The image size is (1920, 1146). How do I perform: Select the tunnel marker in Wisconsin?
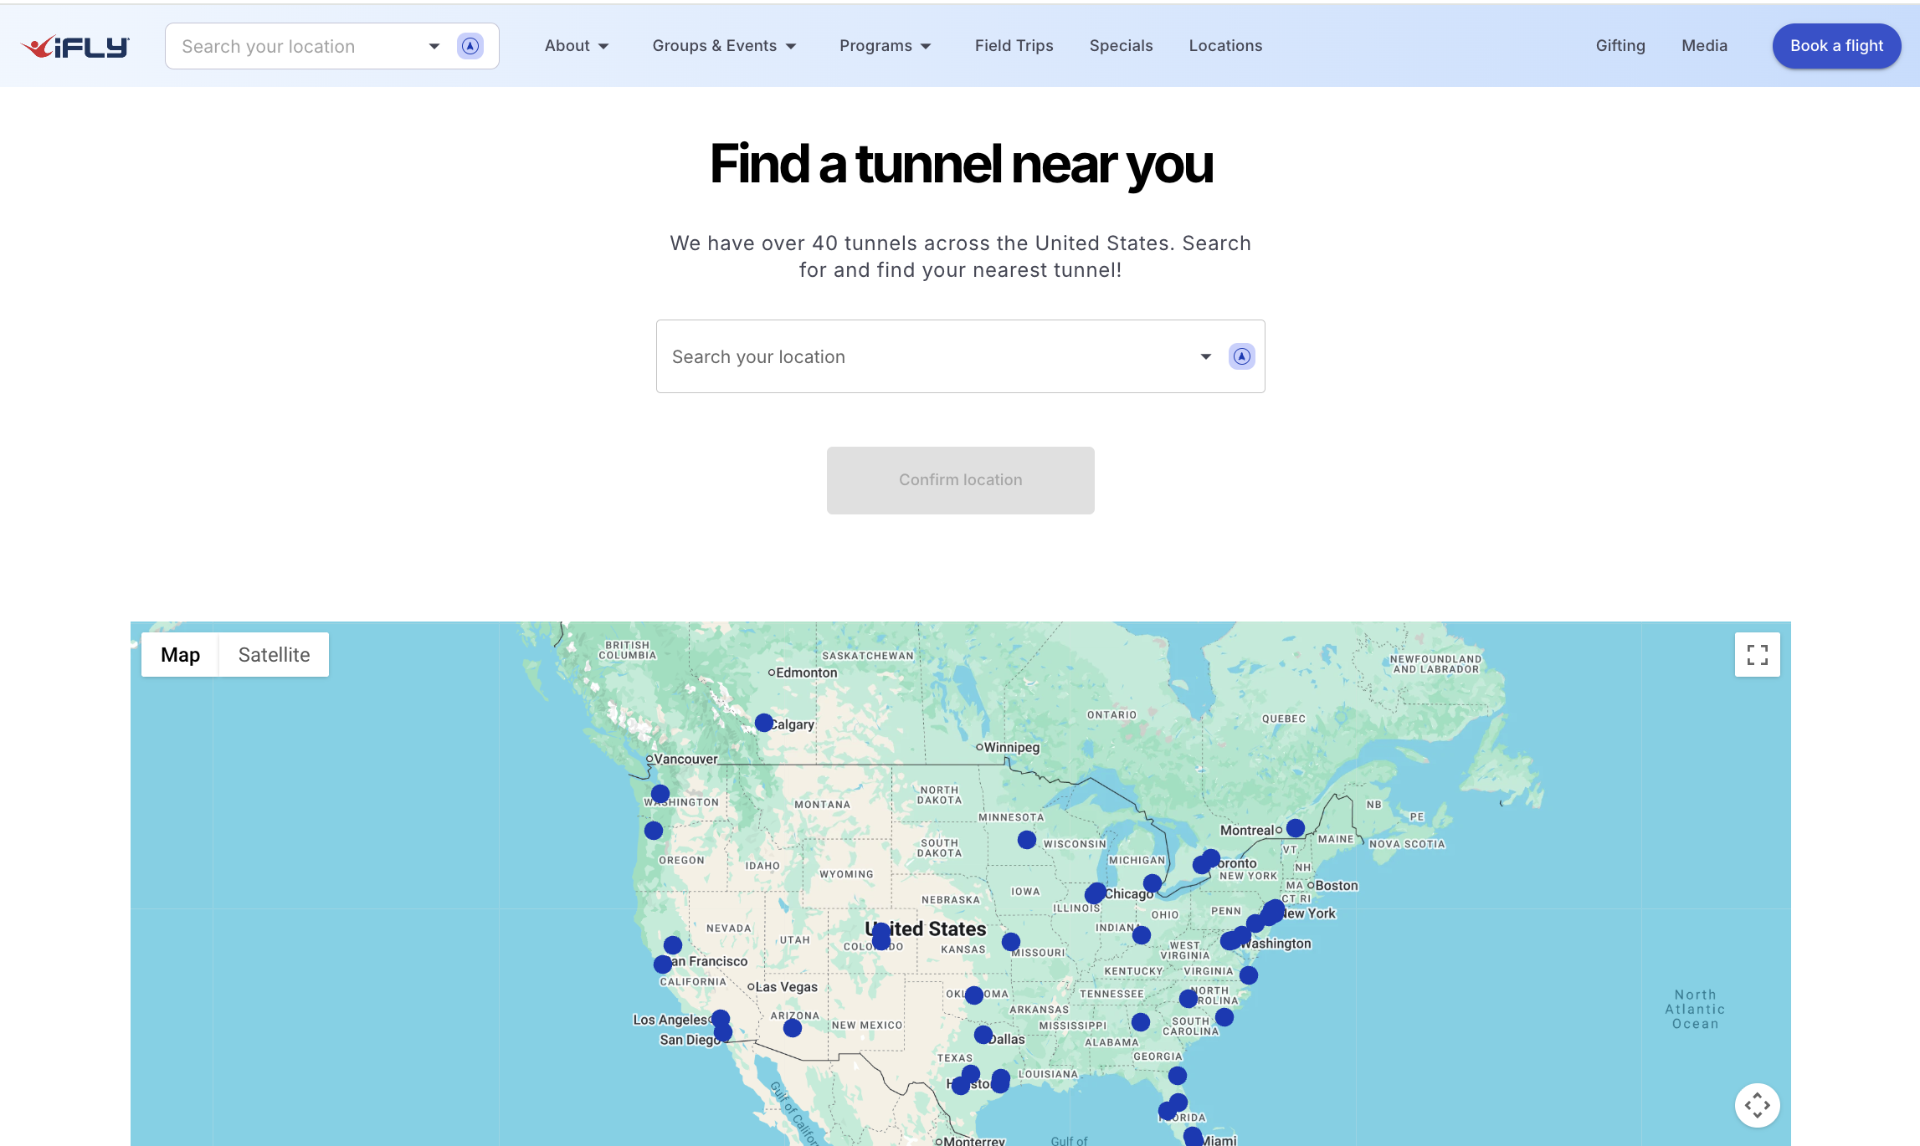(1027, 840)
